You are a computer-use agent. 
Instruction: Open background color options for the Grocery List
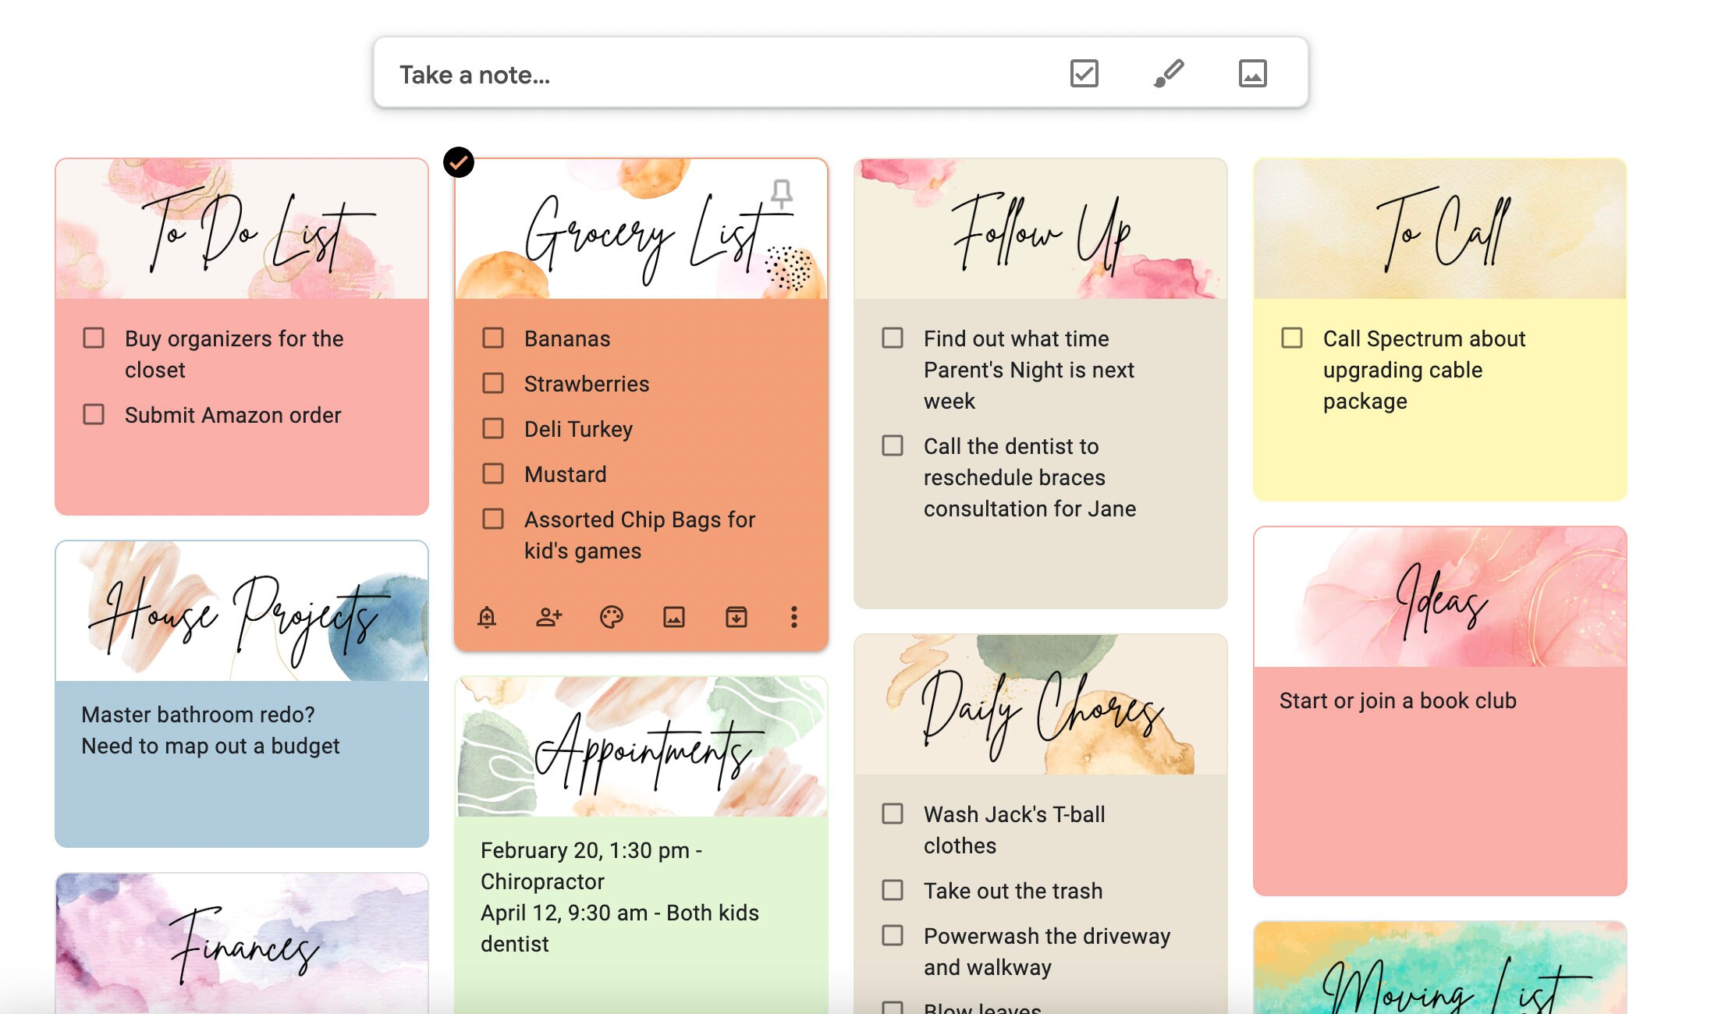point(611,617)
